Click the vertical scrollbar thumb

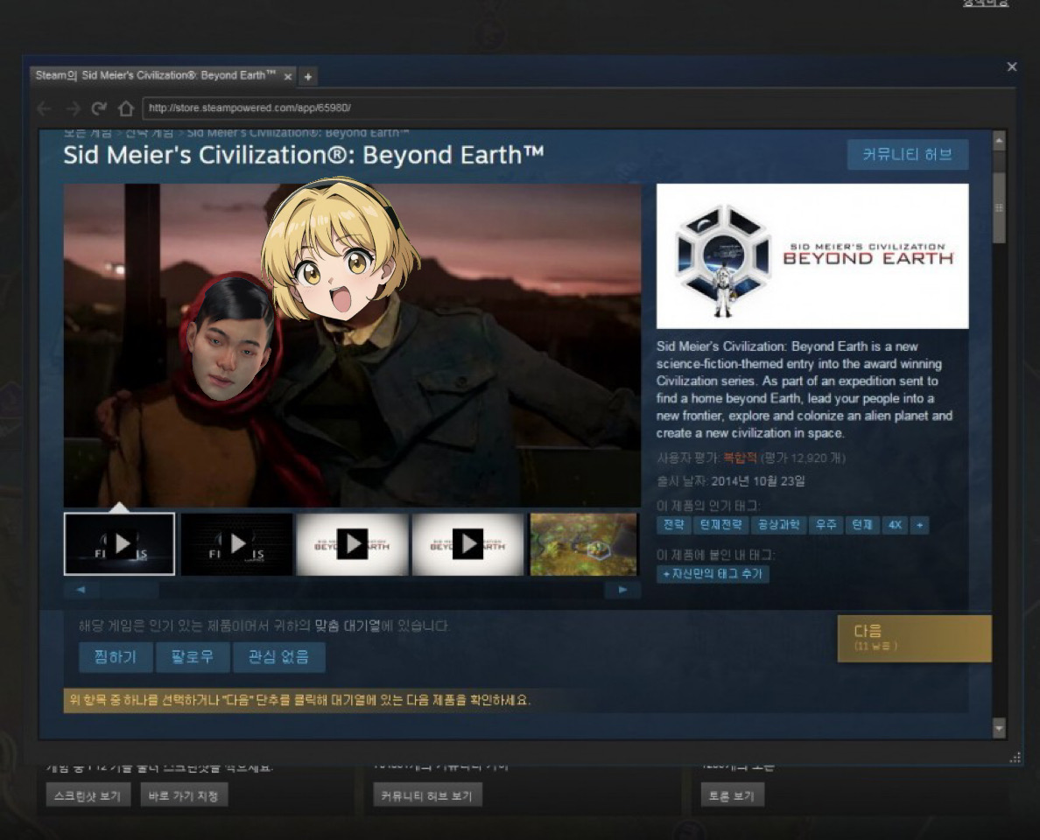999,207
